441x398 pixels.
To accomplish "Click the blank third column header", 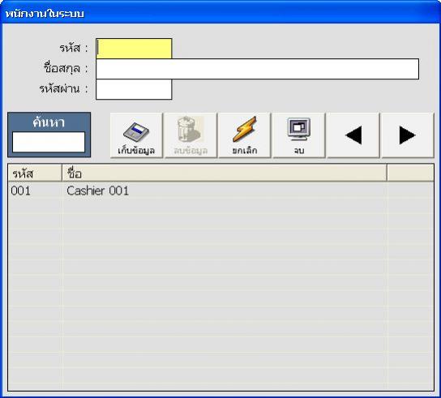I will coord(410,173).
